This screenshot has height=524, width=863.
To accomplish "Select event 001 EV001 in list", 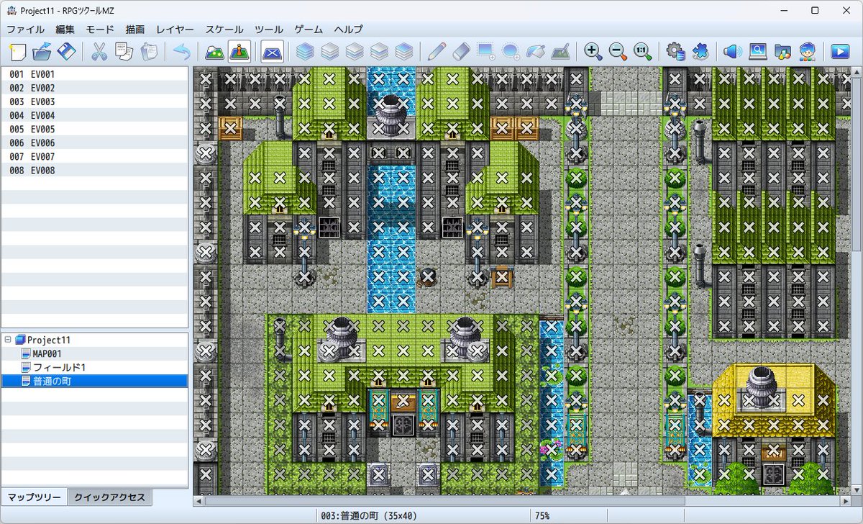I will pos(94,74).
